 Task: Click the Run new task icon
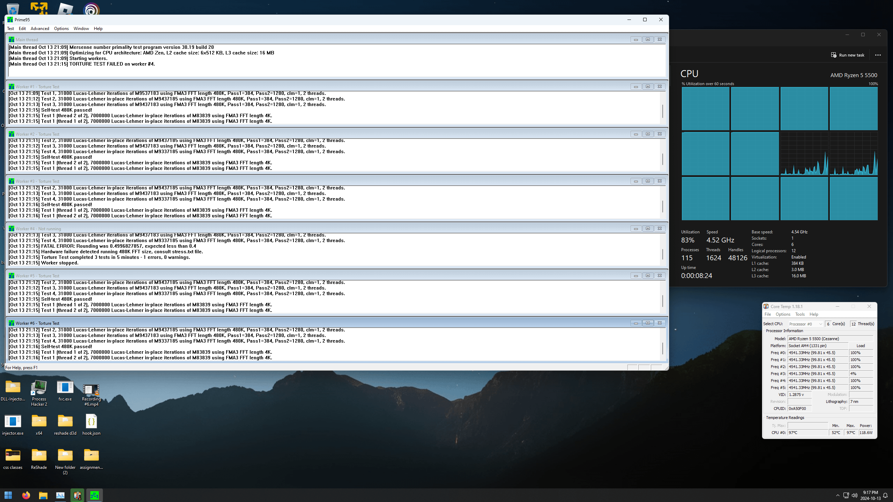coord(834,55)
